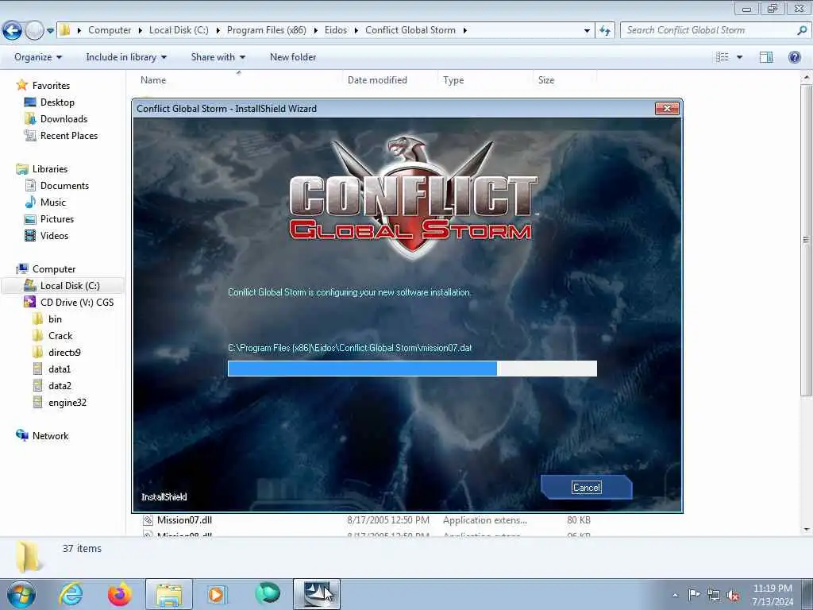
Task: Click Cancel in the InstallShield Wizard
Action: (x=587, y=487)
